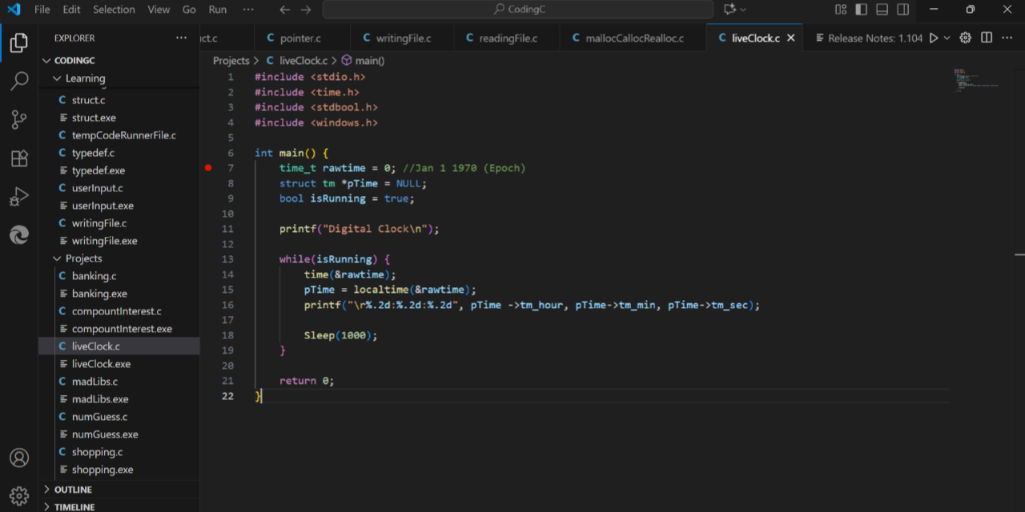Toggle Primary Side Bar visibility
The width and height of the screenshot is (1025, 512).
(x=862, y=10)
